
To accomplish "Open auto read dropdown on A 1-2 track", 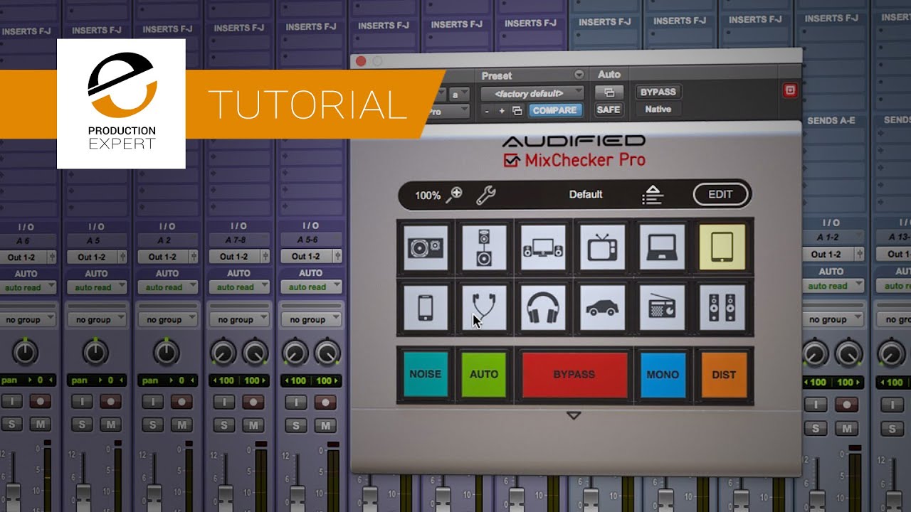I will pyautogui.click(x=831, y=286).
